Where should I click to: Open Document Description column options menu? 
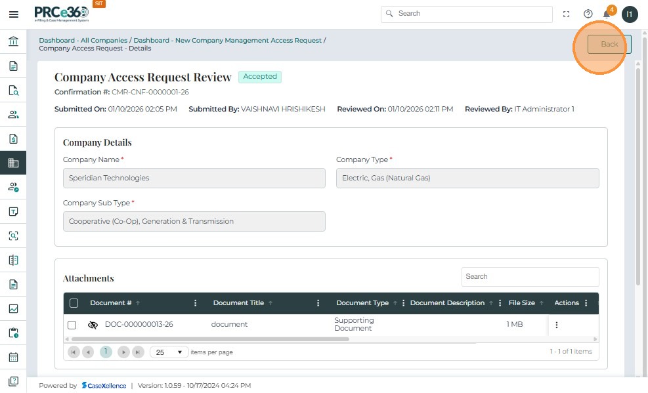[x=500, y=303]
